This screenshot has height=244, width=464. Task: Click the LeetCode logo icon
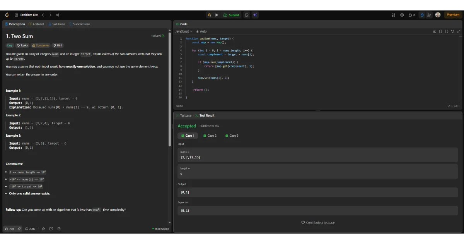pos(7,15)
